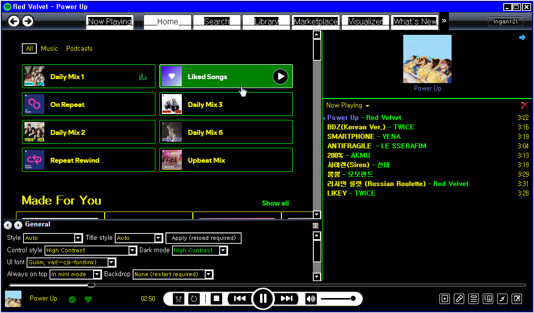Image resolution: width=534 pixels, height=313 pixels.
Task: Open the Search tab
Action: click(217, 22)
